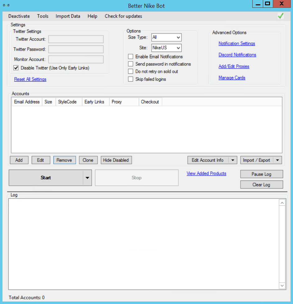This screenshot has height=304, width=293.
Task: Open the Size Type dropdown
Action: point(166,37)
